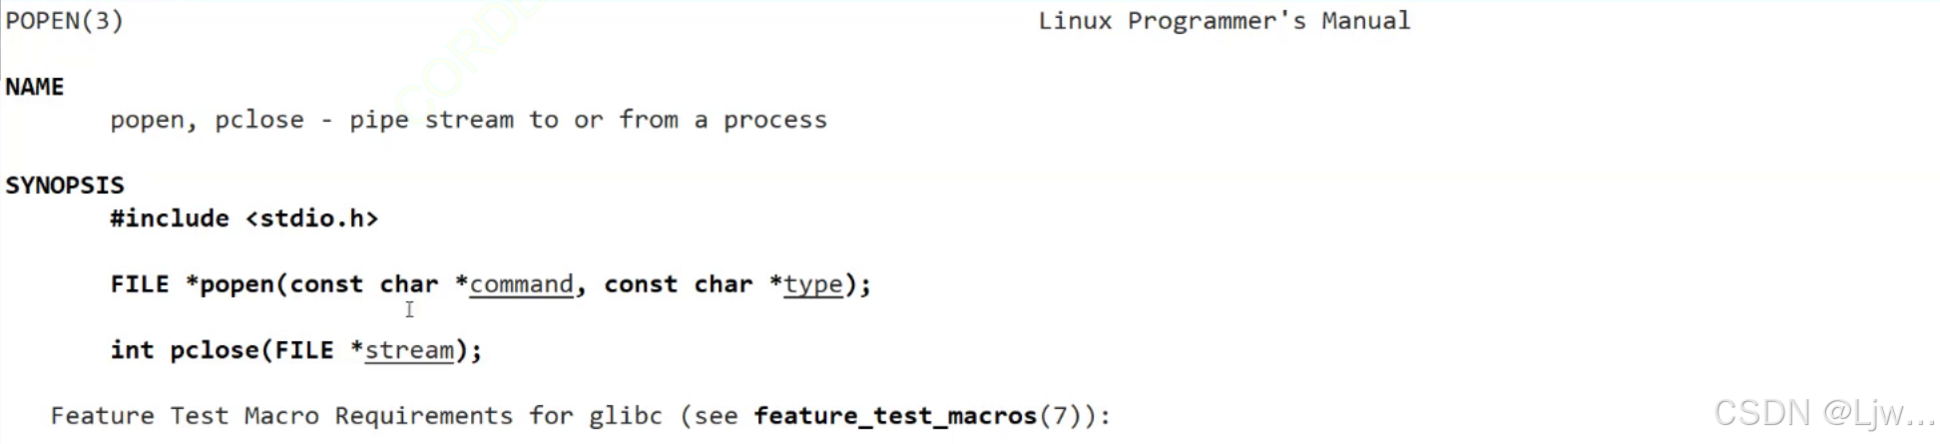Image resolution: width=1940 pixels, height=444 pixels.
Task: Click the FILE return type of popen
Action: pyautogui.click(x=140, y=284)
